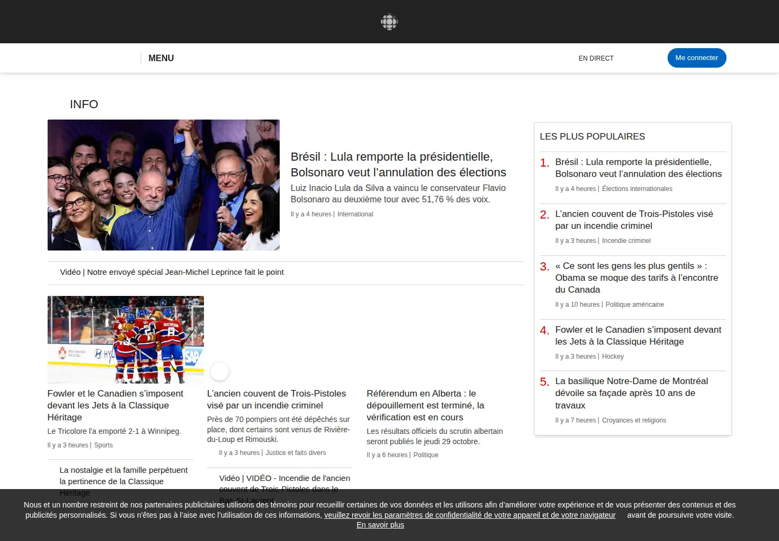Image resolution: width=779 pixels, height=541 pixels.
Task: Click Politique tag under Alberta referendum
Action: [426, 455]
